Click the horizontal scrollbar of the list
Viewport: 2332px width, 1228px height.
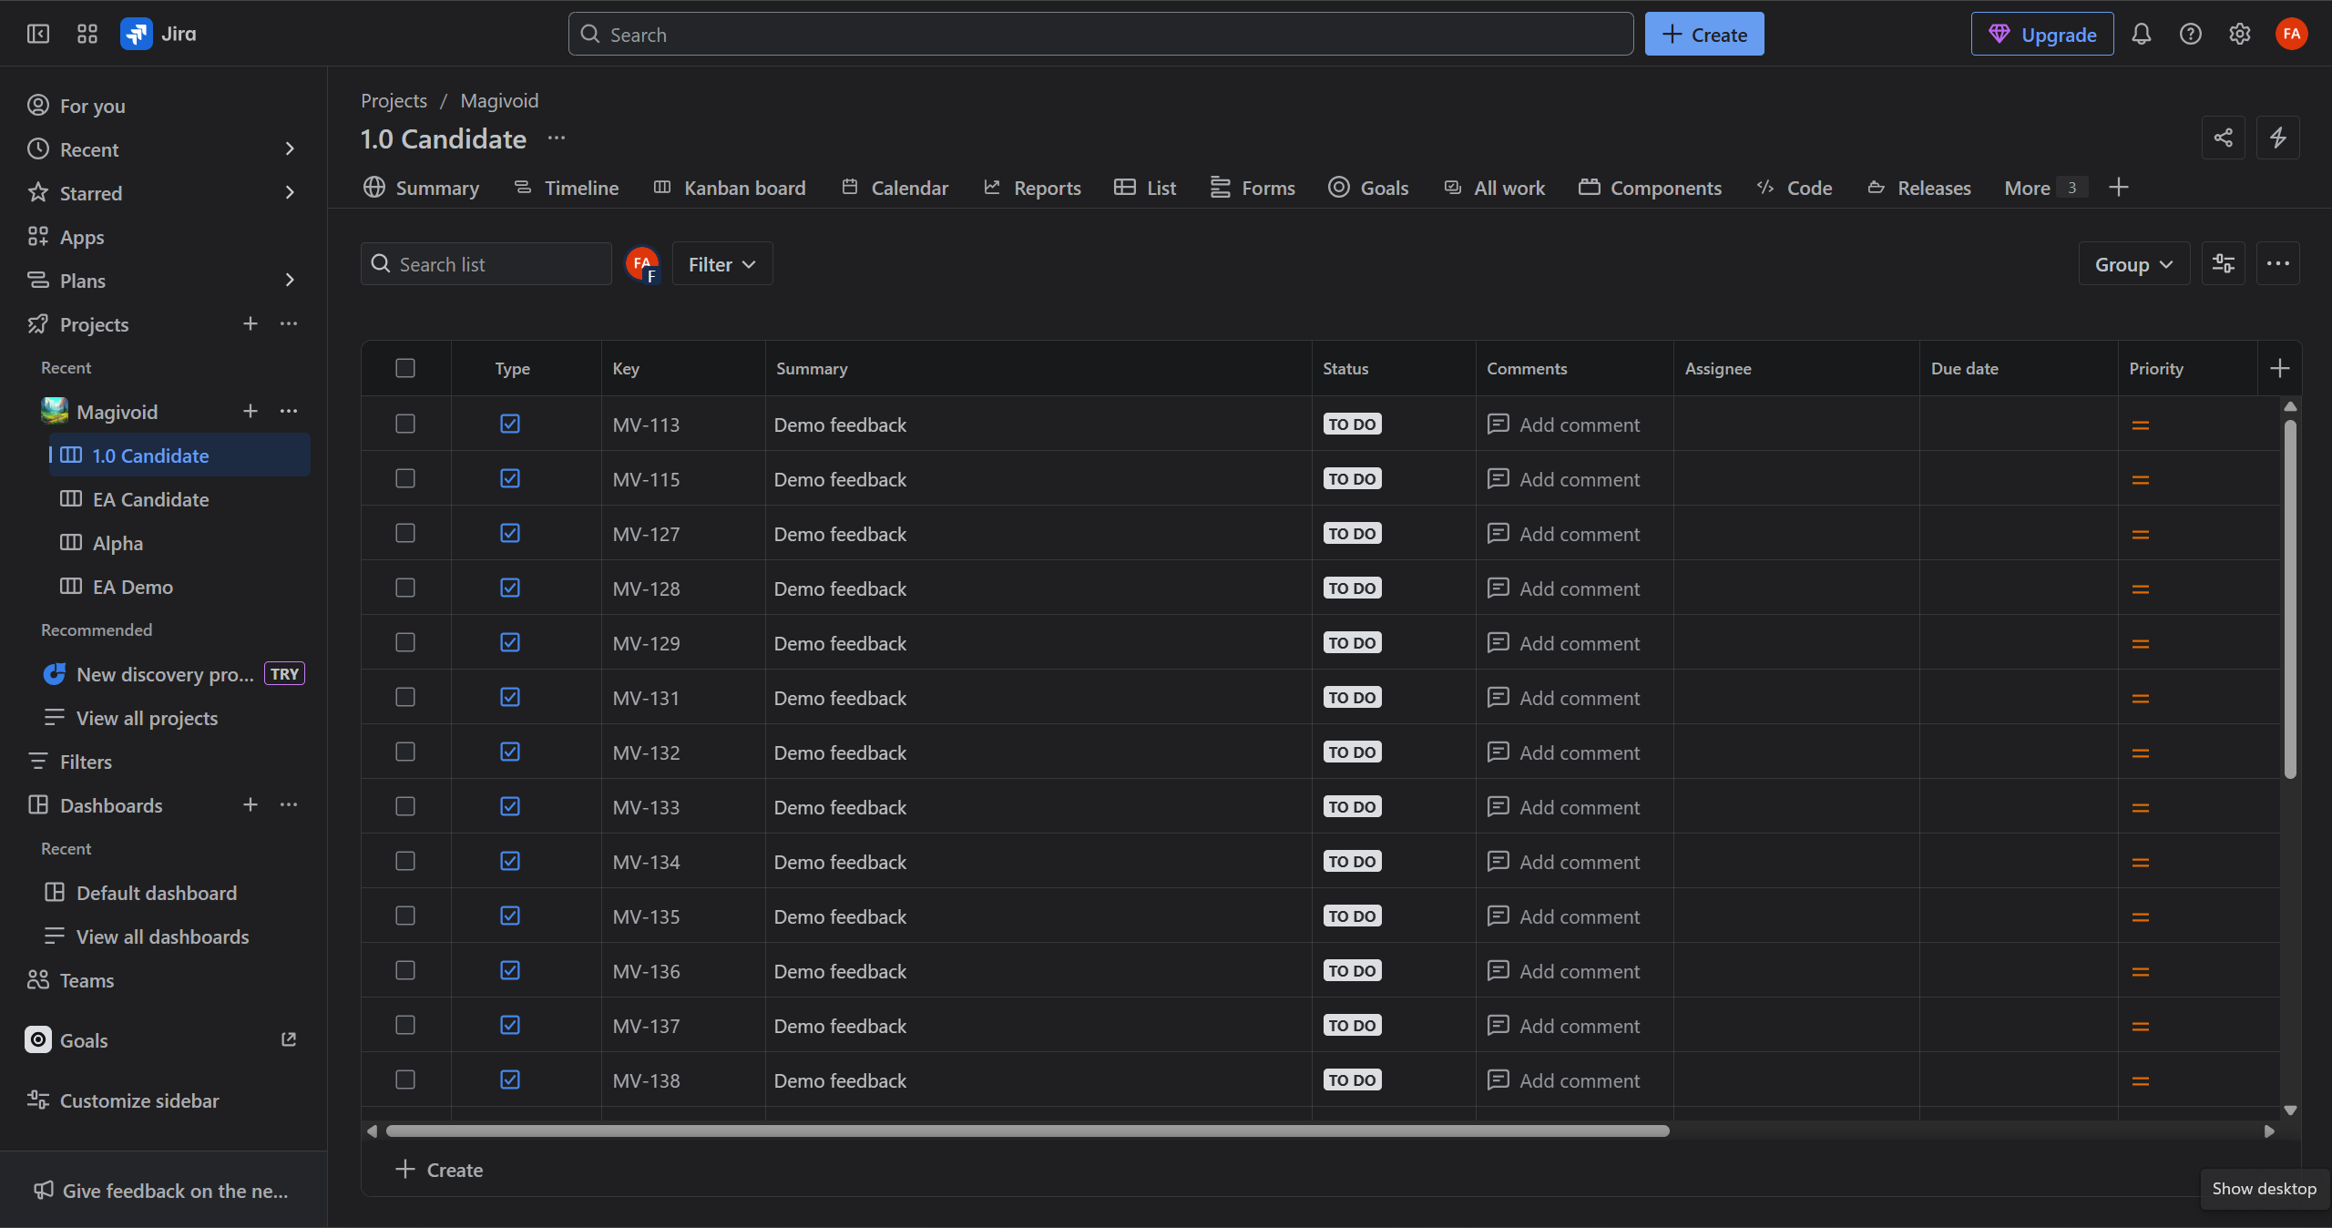pos(1028,1131)
